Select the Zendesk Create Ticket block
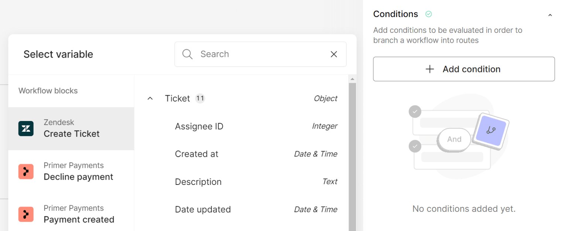Viewport: 565px width, 231px height. click(x=71, y=128)
